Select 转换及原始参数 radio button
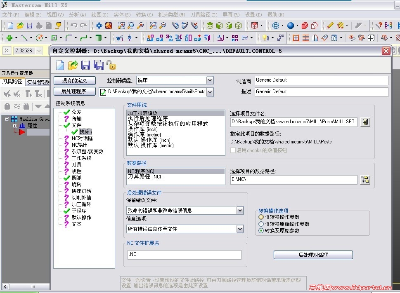The width and height of the screenshot is (400, 293). coord(261,231)
